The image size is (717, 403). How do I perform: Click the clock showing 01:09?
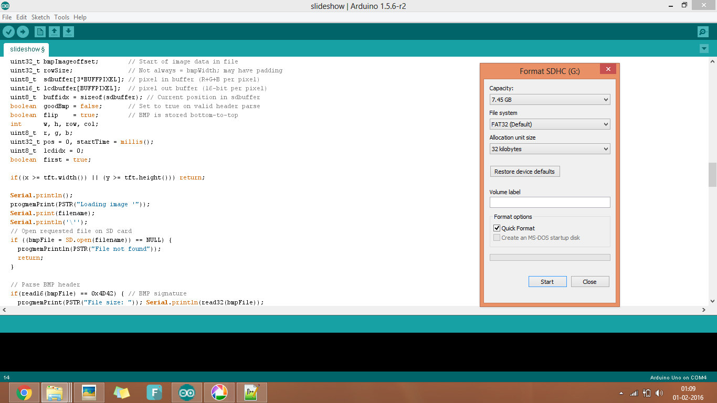tap(688, 389)
